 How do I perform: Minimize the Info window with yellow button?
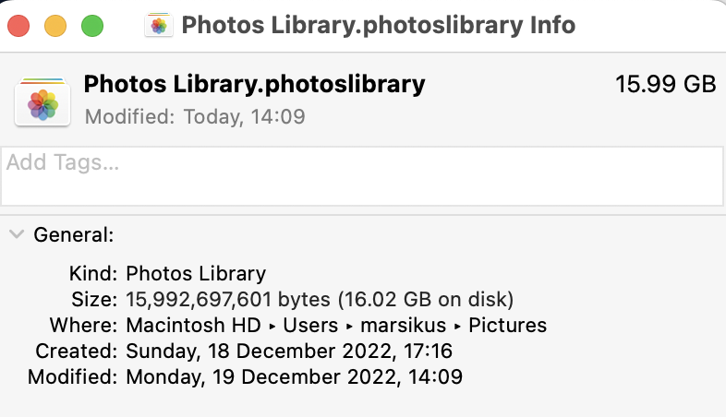55,25
